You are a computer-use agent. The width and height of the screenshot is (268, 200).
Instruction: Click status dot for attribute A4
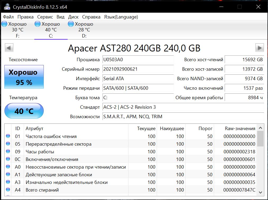click(8, 189)
